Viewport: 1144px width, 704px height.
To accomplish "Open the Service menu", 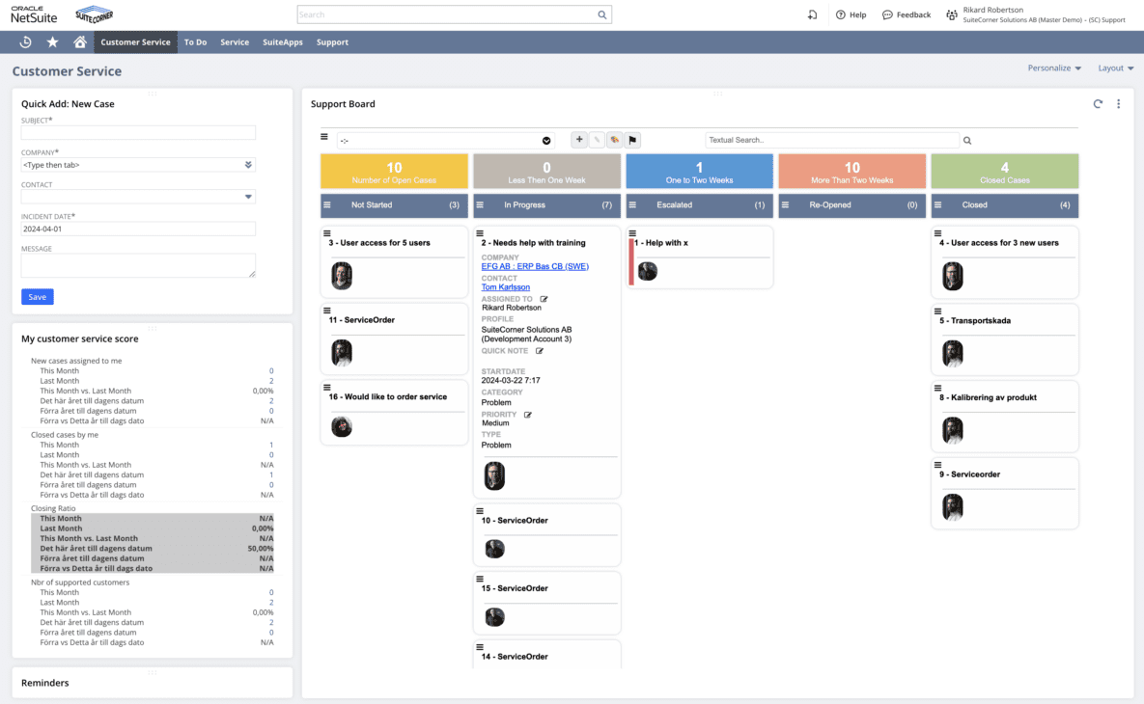I will tap(235, 42).
